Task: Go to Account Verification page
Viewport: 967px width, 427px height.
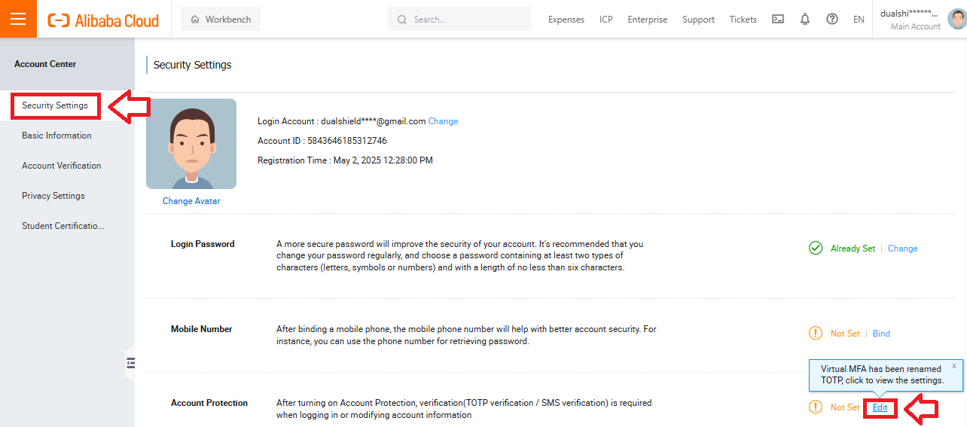Action: point(61,166)
